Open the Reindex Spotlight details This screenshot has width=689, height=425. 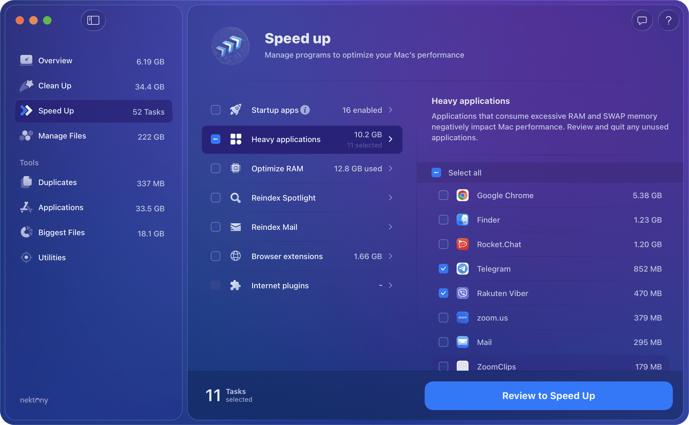tap(391, 197)
